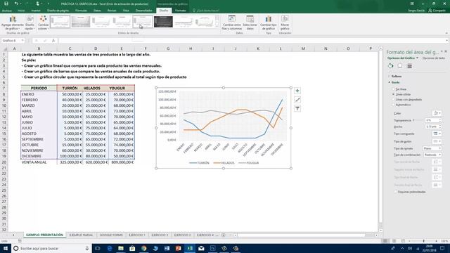Open Agregar elemento de gráfico menu
The height and width of the screenshot is (253, 450).
point(13,23)
